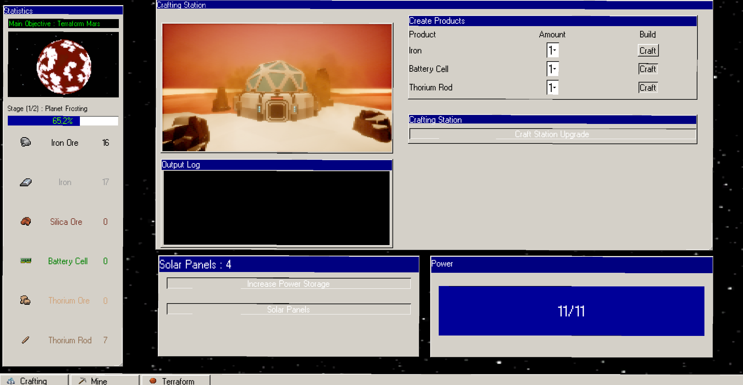Viewport: 743px width, 385px height.
Task: Click the 'Iron Ore' resource label
Action: click(65, 143)
